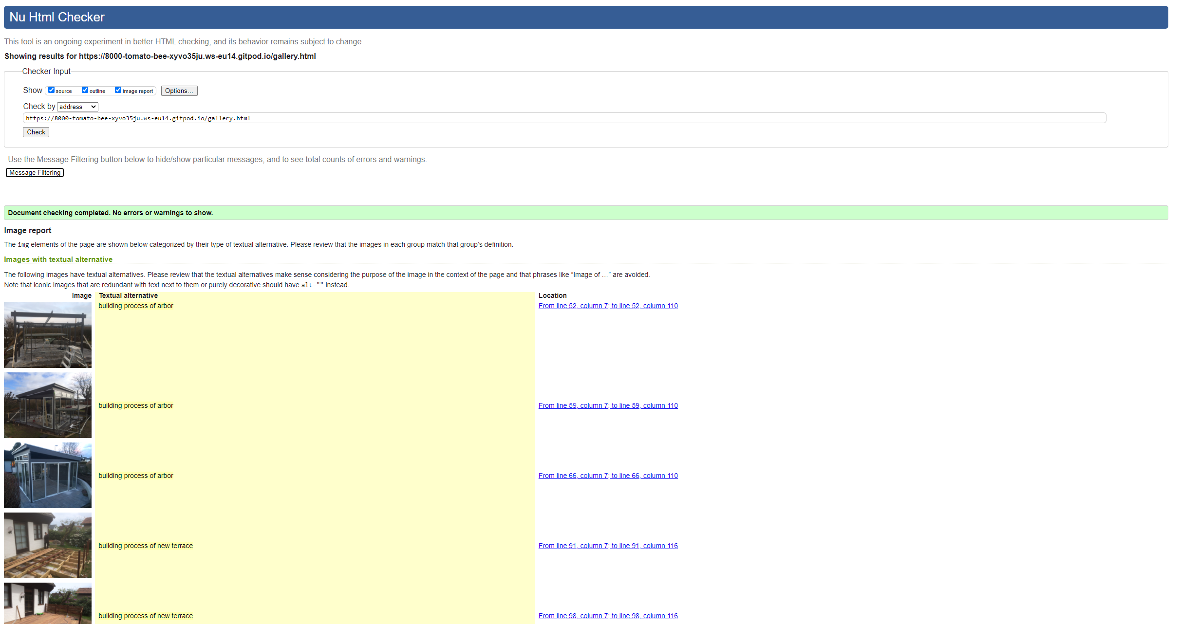1181x624 pixels.
Task: Click location link for line 66 arbor image
Action: click(608, 476)
